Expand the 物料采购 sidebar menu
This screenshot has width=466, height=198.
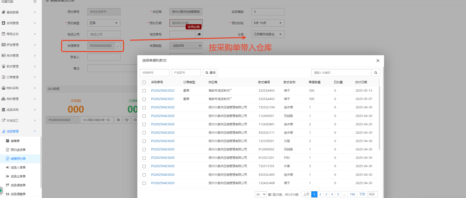[18, 88]
